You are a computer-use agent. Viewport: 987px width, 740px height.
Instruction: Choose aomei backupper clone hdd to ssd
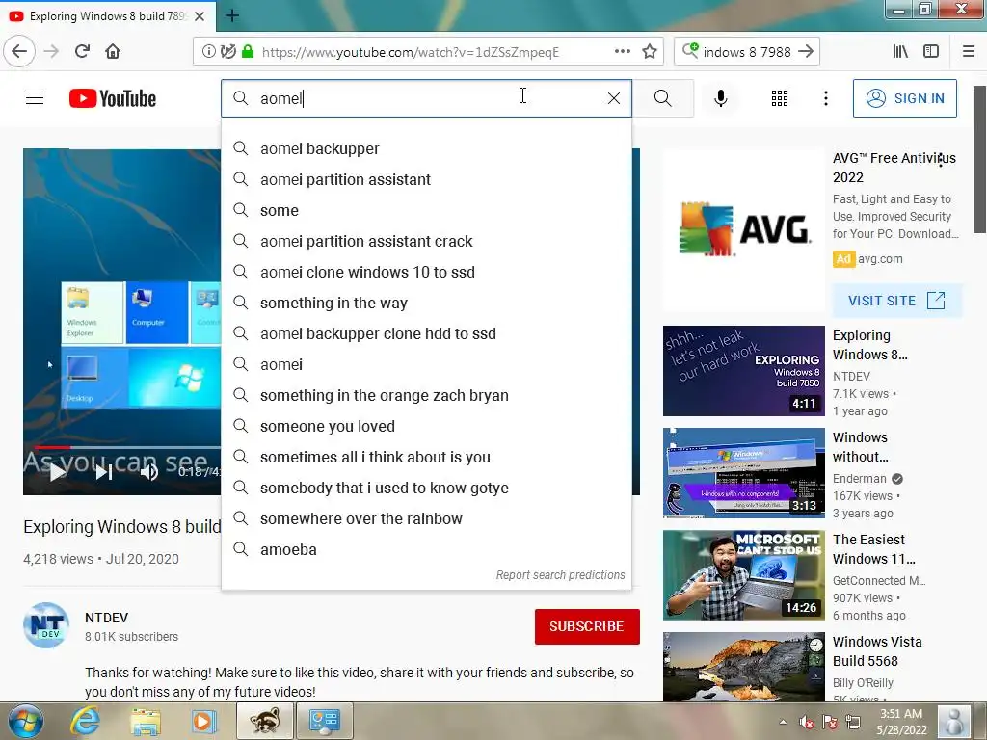(426, 333)
